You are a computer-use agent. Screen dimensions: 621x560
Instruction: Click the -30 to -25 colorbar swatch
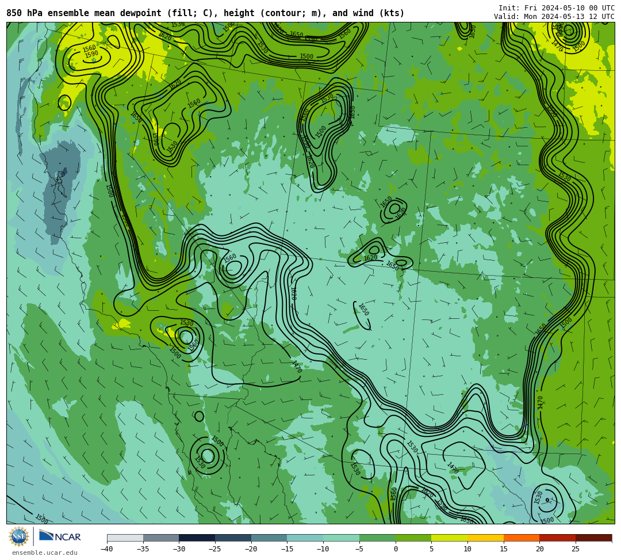197,538
